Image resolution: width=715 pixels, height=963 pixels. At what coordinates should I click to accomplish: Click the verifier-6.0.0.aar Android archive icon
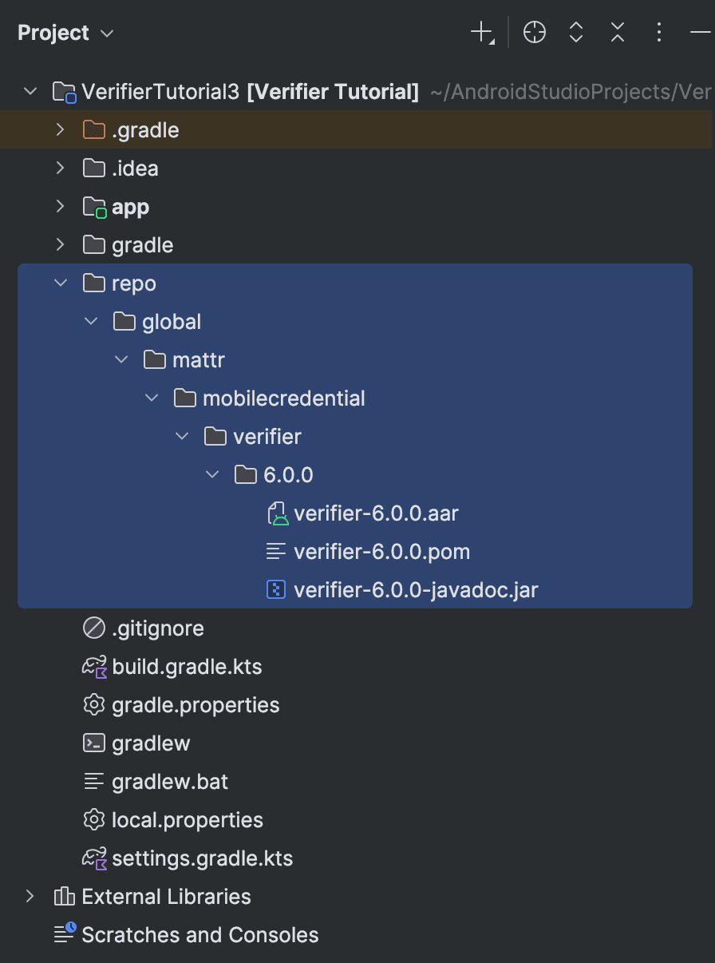coord(276,513)
